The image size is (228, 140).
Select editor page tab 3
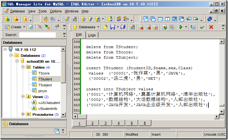(106, 123)
